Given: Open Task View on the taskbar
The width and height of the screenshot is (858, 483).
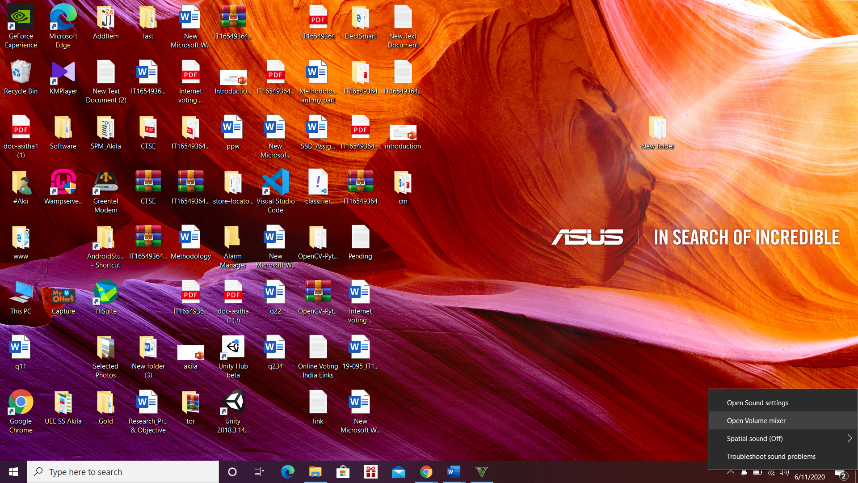Looking at the screenshot, I should [259, 472].
